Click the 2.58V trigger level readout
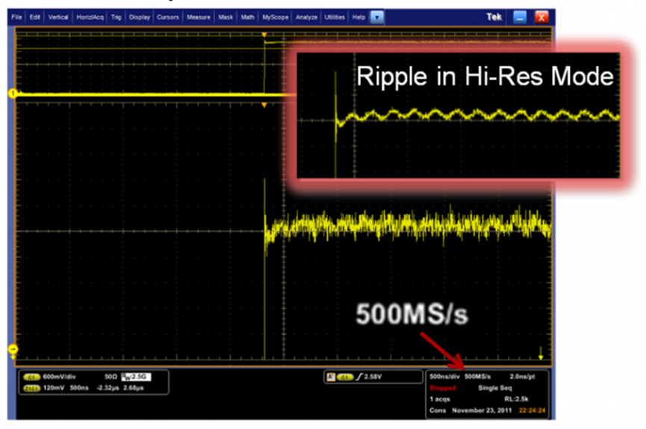 tap(374, 377)
